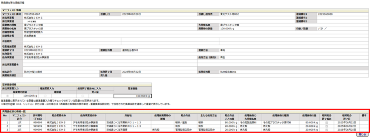Image resolution: width=370 pixels, height=137 pixels.
Task: Click the empty 運搬量 input box
Action: click(x=64, y=96)
